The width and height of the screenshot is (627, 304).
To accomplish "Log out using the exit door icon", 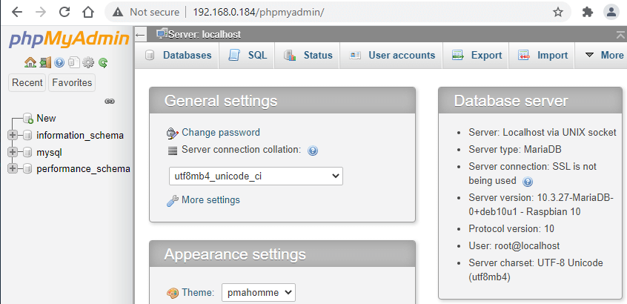I will [45, 62].
